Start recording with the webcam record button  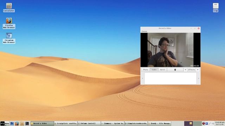(175, 70)
